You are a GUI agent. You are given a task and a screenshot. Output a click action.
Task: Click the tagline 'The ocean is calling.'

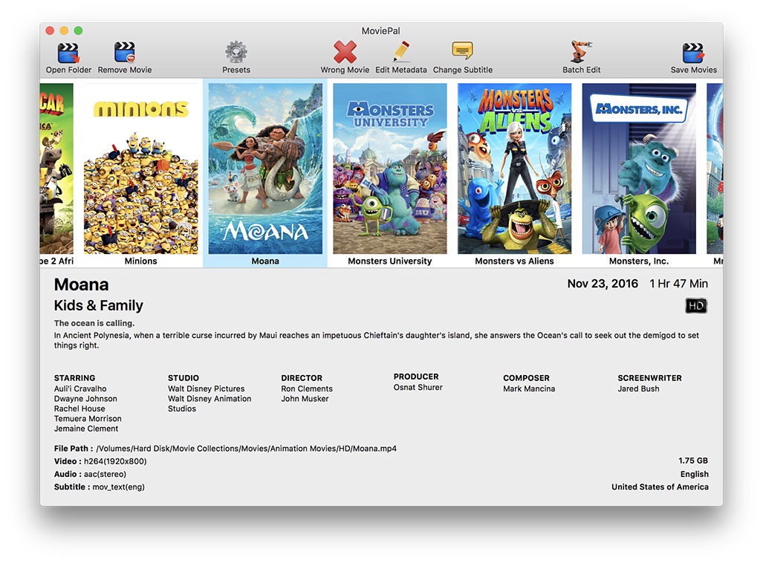pyautogui.click(x=94, y=323)
